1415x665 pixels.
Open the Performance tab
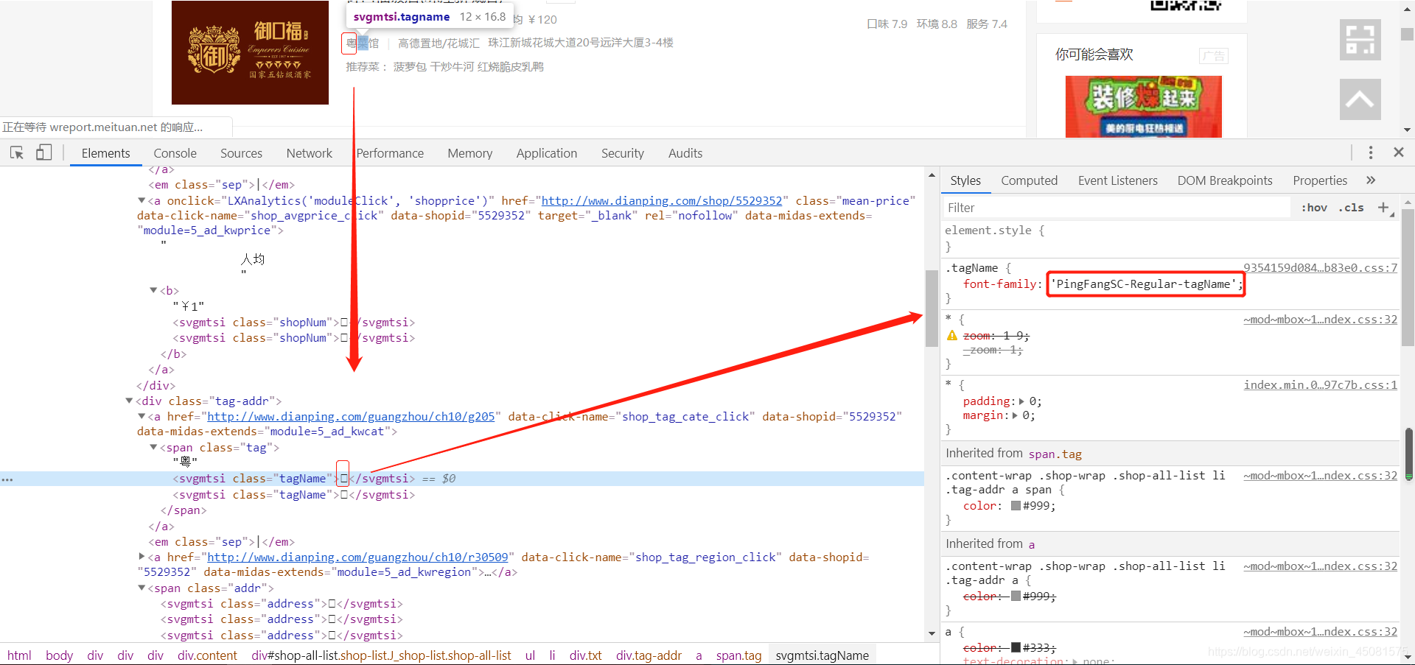tap(391, 153)
